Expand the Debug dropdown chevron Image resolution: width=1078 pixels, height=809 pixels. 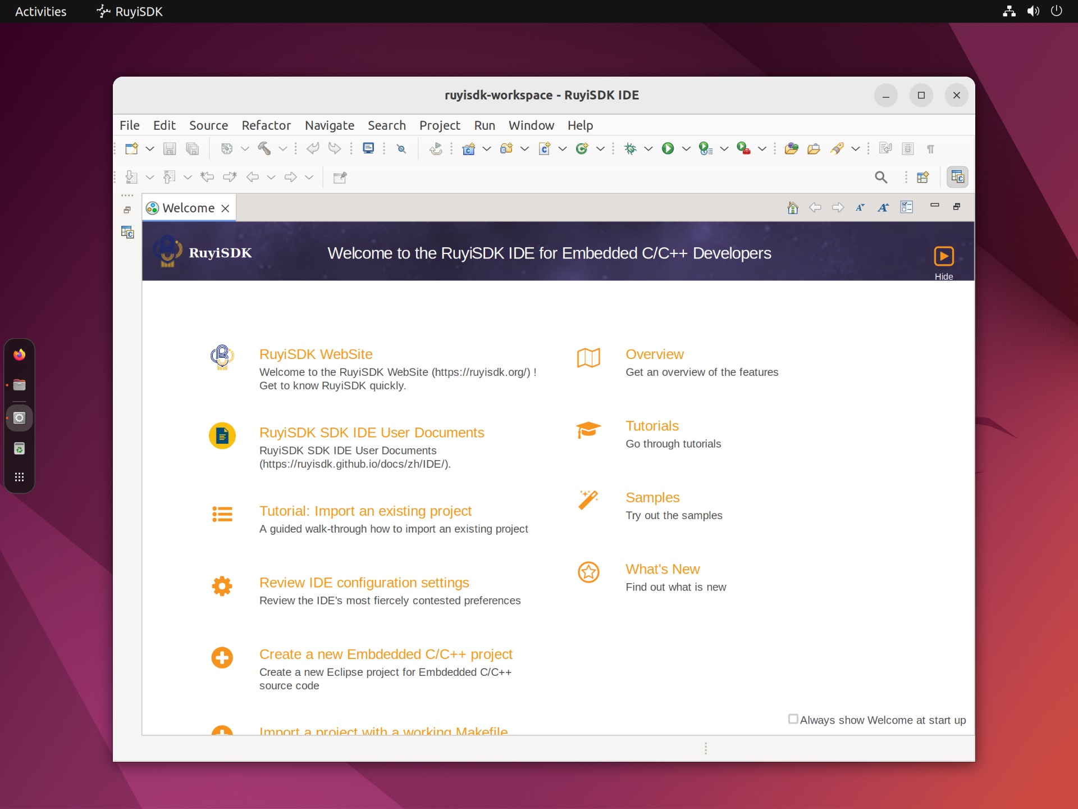click(x=647, y=148)
